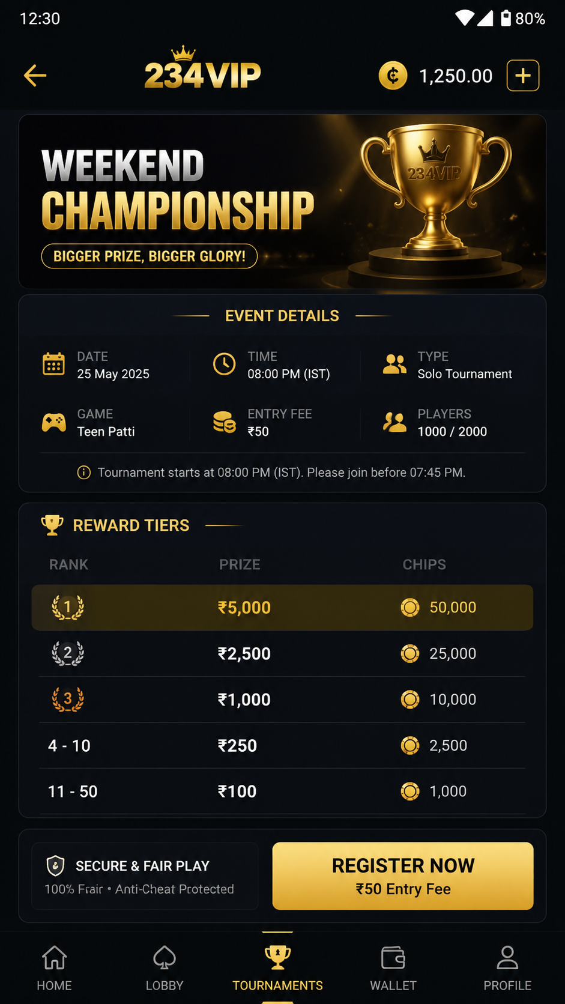Tap the entry fee coins icon
The height and width of the screenshot is (1004, 565).
click(x=225, y=423)
